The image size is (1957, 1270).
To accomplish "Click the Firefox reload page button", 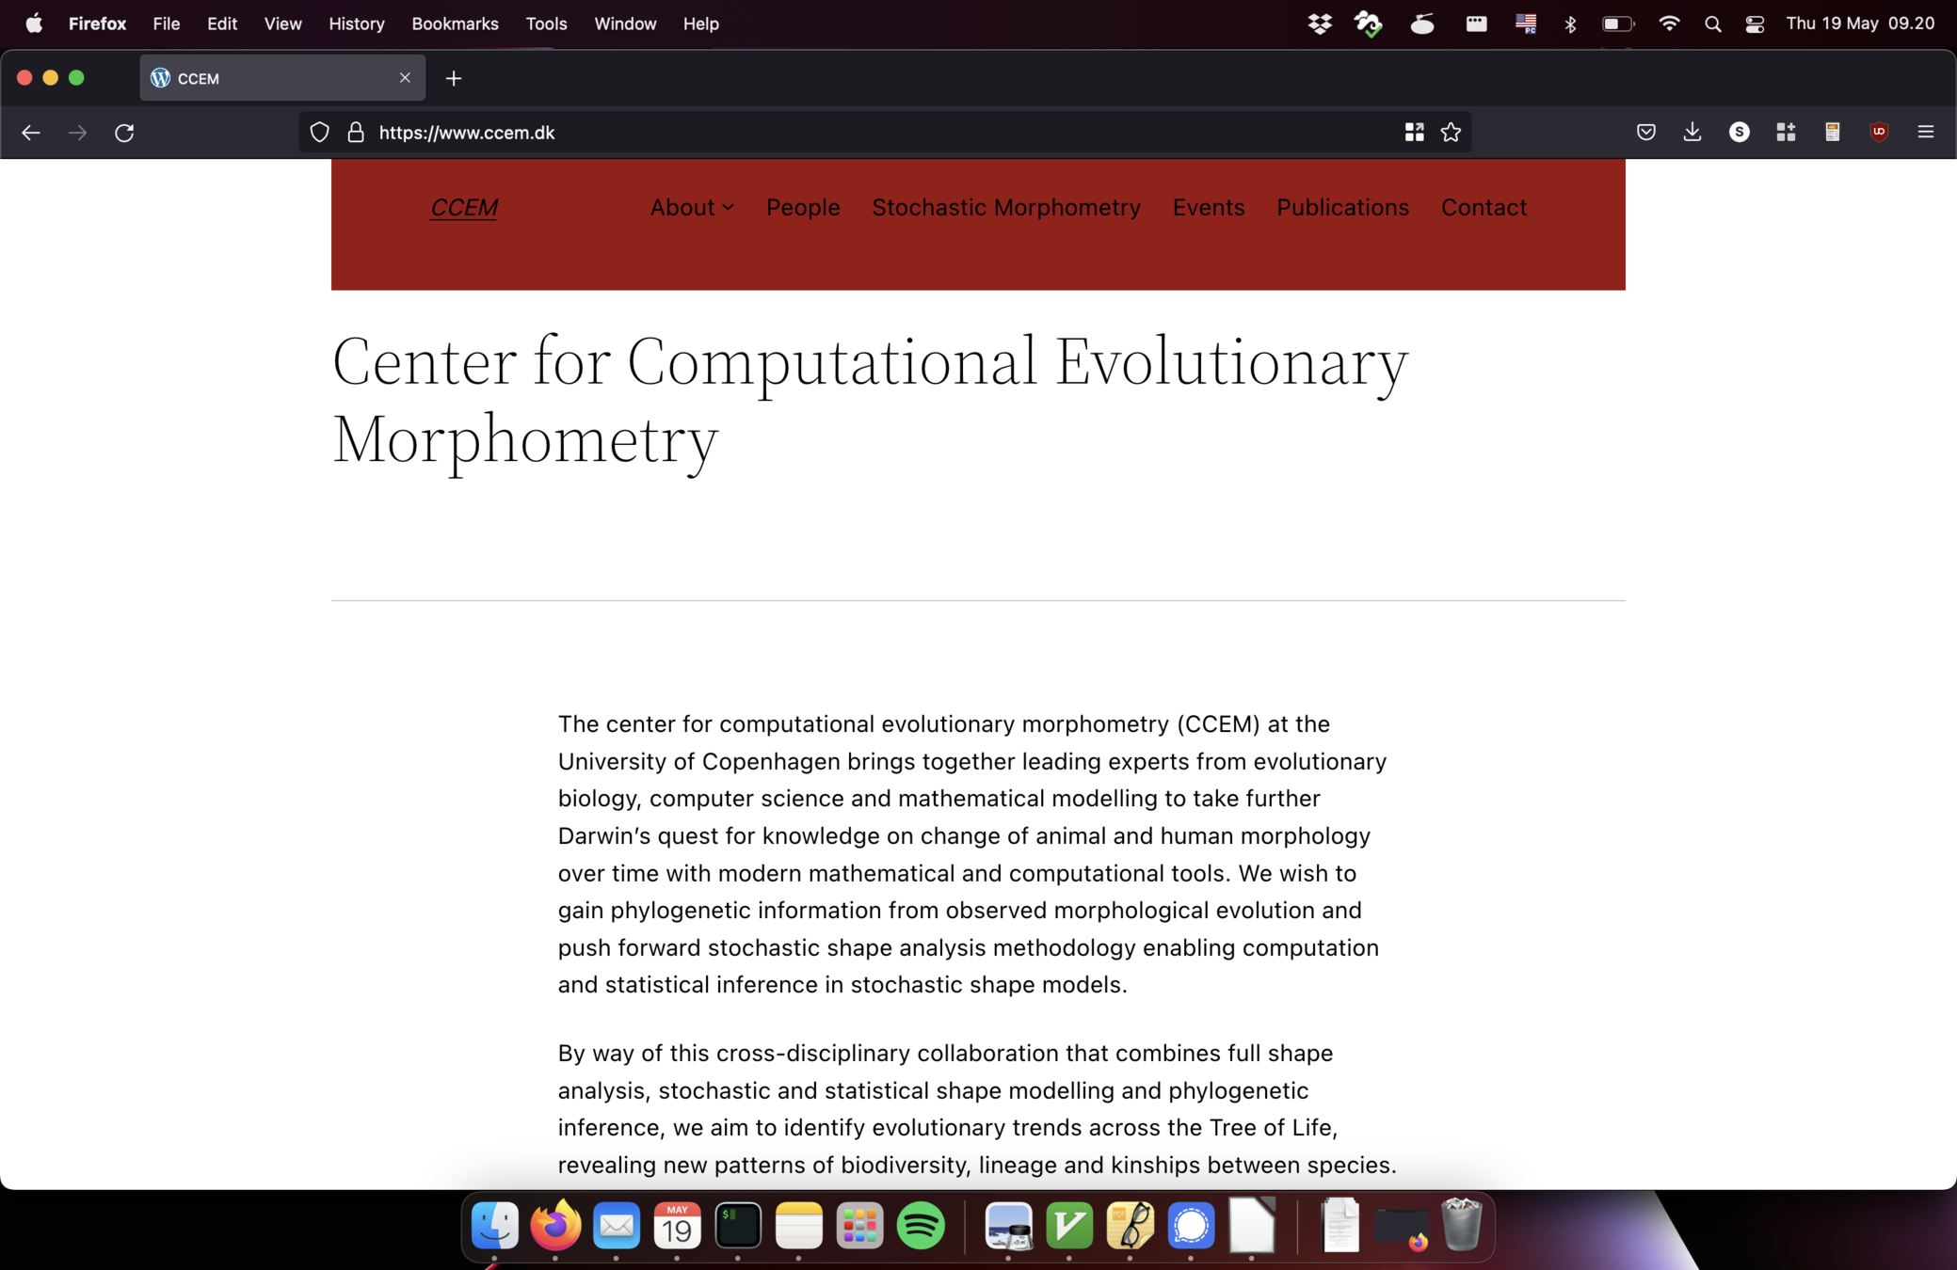I will click(124, 133).
